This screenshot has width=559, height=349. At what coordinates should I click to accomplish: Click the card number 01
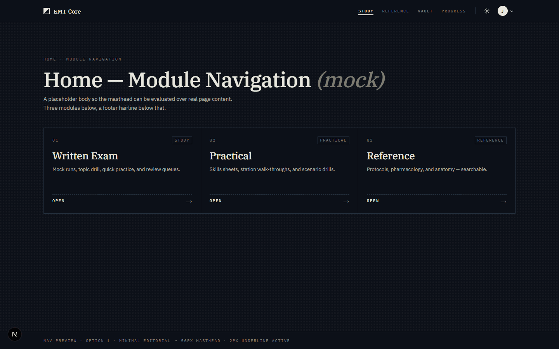pyautogui.click(x=55, y=140)
